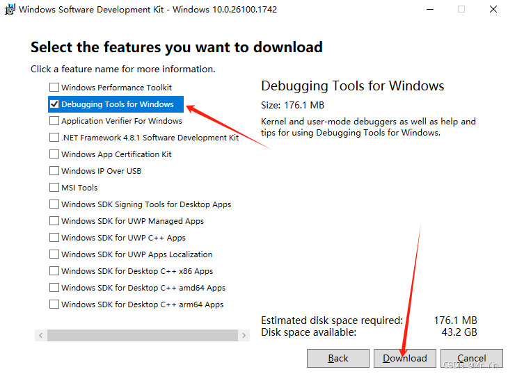
Task: Click the Download button
Action: [404, 358]
